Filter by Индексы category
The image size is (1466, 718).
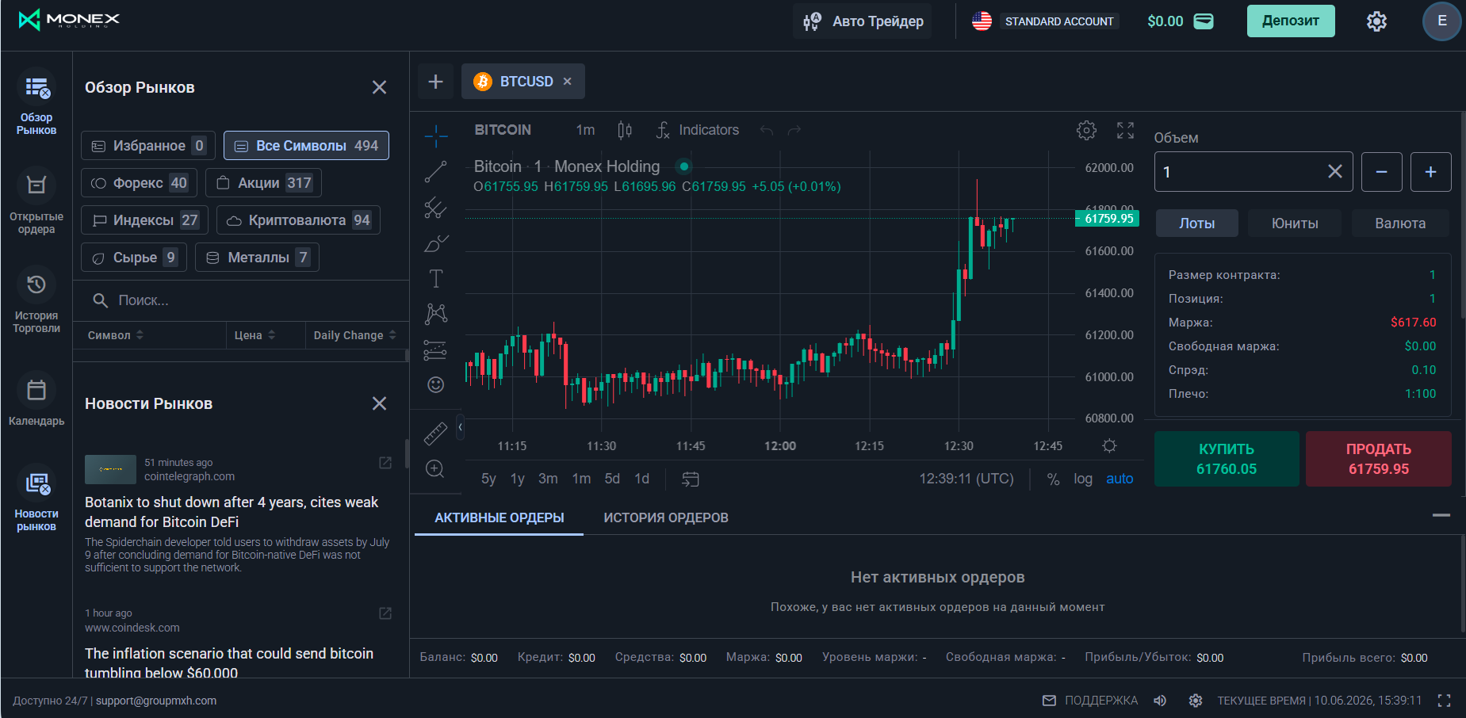144,220
